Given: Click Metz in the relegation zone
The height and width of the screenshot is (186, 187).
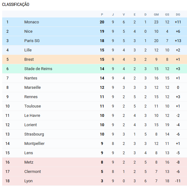Looking at the screenshot, I should 29,162.
